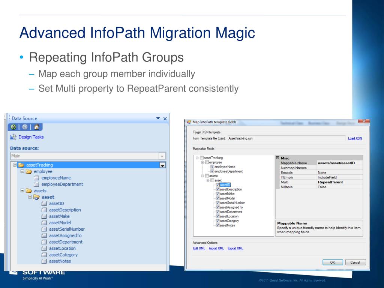Screen dimensions: 384x288
Task: Toggle the employee checkbox in Mappable Fields
Action: coord(207,162)
